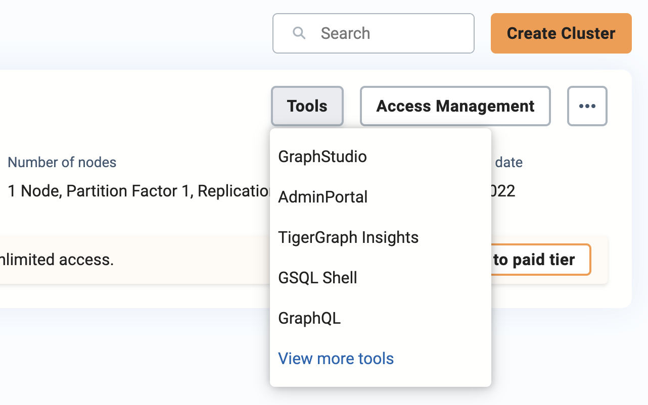
Task: Select the Number of nodes label
Action: coord(62,162)
